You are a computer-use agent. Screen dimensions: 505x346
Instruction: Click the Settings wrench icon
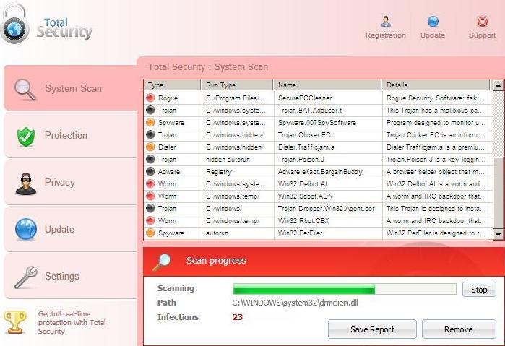point(26,277)
